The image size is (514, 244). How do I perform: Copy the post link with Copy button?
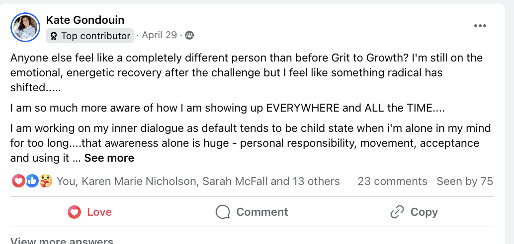(x=413, y=212)
